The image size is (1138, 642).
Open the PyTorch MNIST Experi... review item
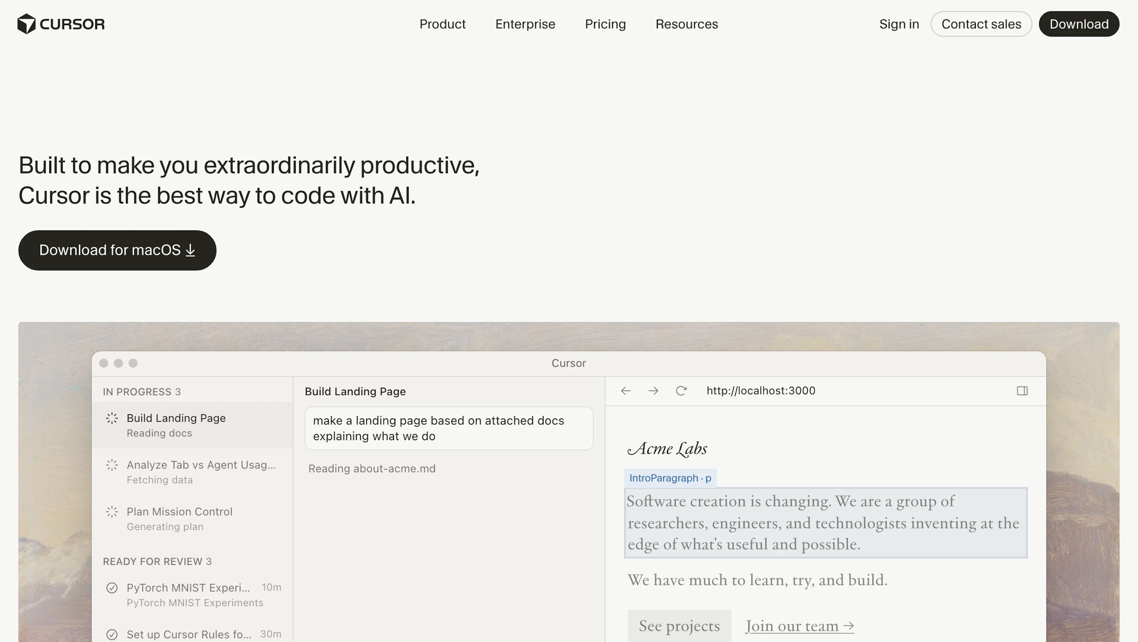[x=192, y=595]
